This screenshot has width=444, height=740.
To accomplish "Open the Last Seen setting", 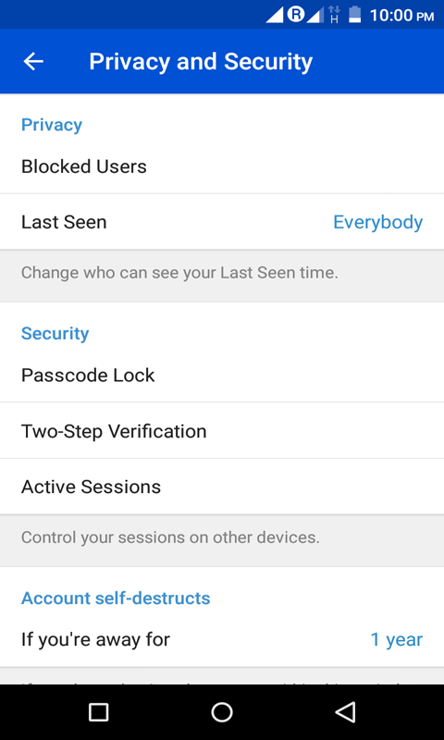I will click(222, 222).
